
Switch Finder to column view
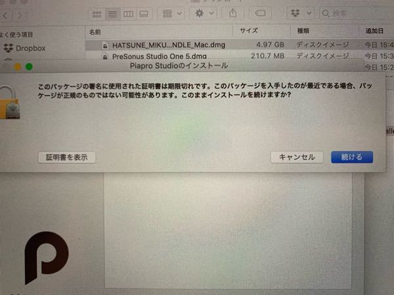pyautogui.click(x=129, y=14)
